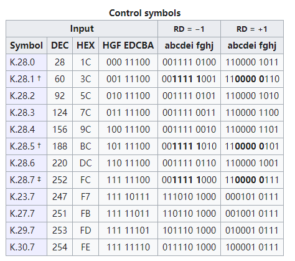Screen dimensions: 295x261
Task: Click the dagger footnote next to K.28.1
Action: pyautogui.click(x=39, y=78)
